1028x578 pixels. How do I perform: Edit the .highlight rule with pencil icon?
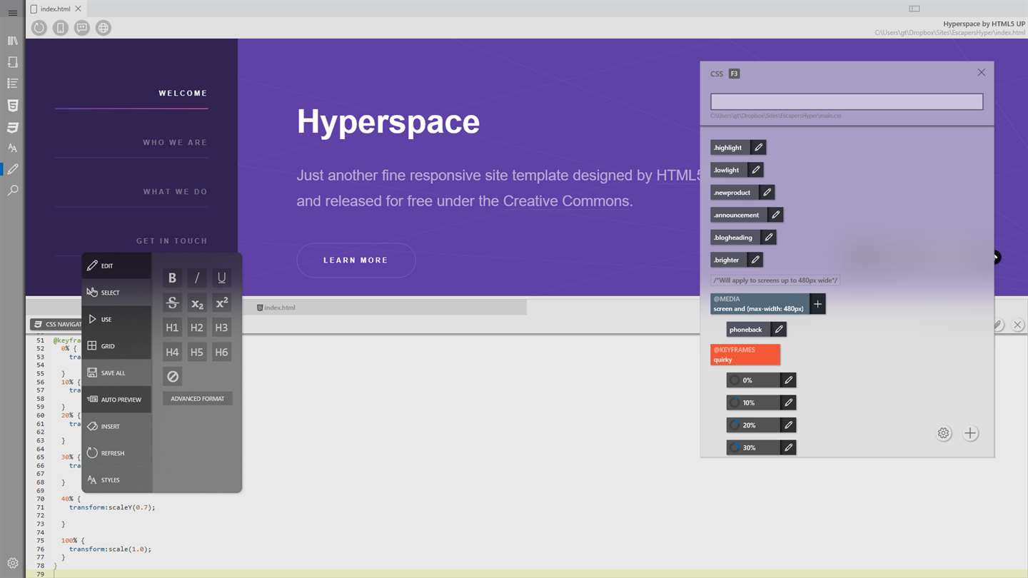pyautogui.click(x=758, y=148)
